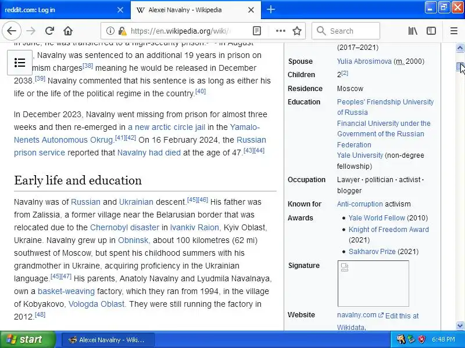The height and width of the screenshot is (348, 465).
Task: Follow the Chernobyl disaster link
Action: pos(124,227)
